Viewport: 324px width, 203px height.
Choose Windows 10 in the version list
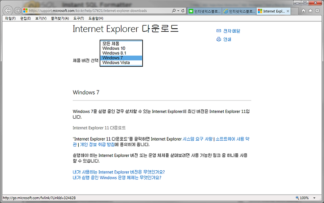pos(121,48)
